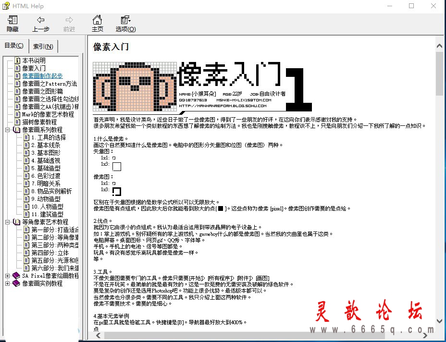Maximize the HTML Help window
The width and height of the screenshot is (446, 342).
point(411,6)
